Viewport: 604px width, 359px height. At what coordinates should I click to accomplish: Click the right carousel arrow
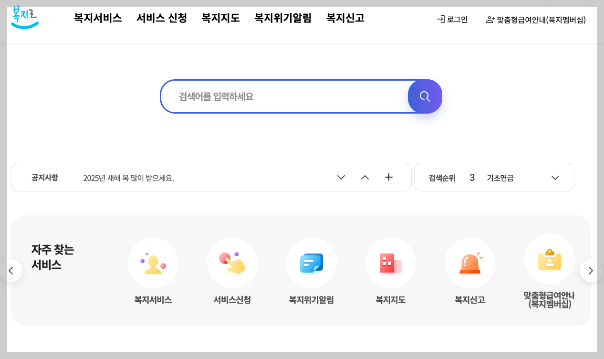pos(590,270)
